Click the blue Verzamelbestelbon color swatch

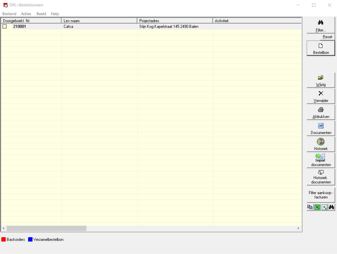pyautogui.click(x=30, y=240)
